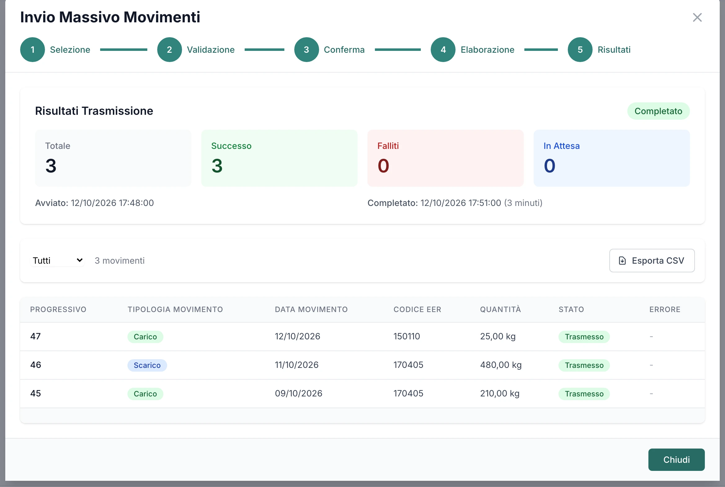This screenshot has width=725, height=487.
Task: Select the Successo summary card
Action: click(x=279, y=158)
